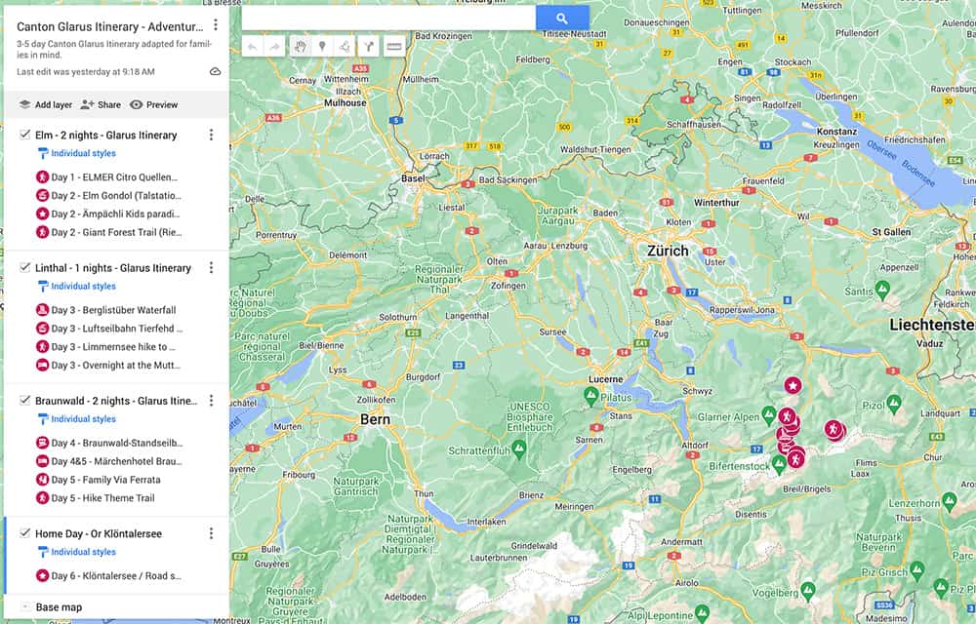Expand the Base map style options
Viewport: 976px width, 624px height.
coord(24,606)
